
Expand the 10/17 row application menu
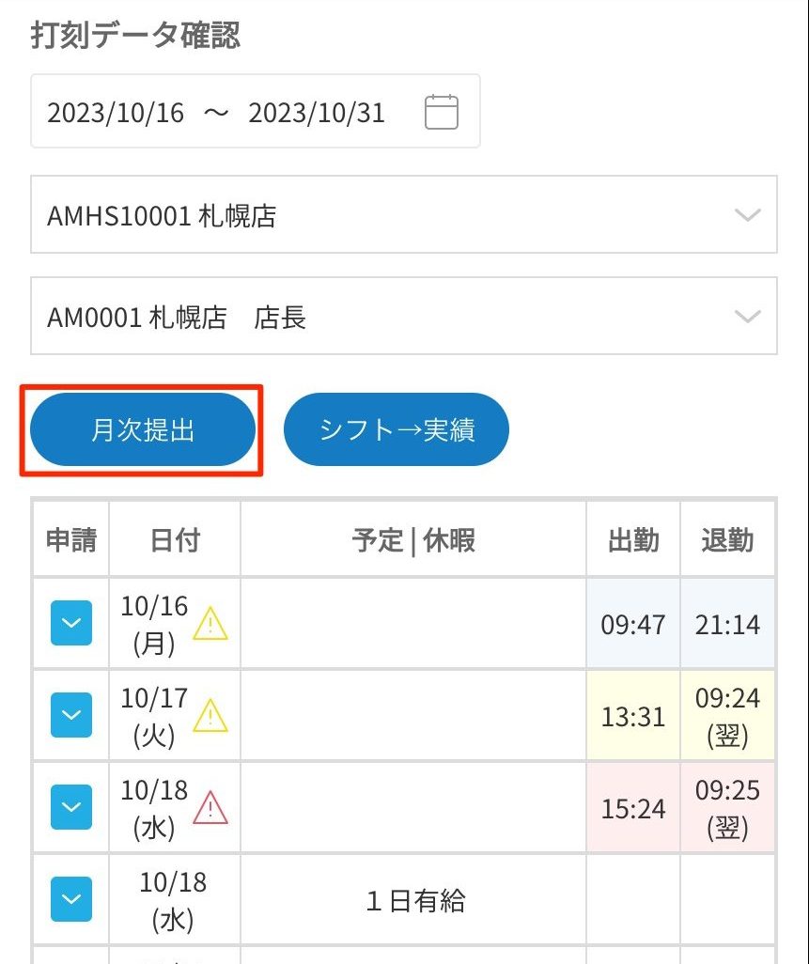click(71, 715)
